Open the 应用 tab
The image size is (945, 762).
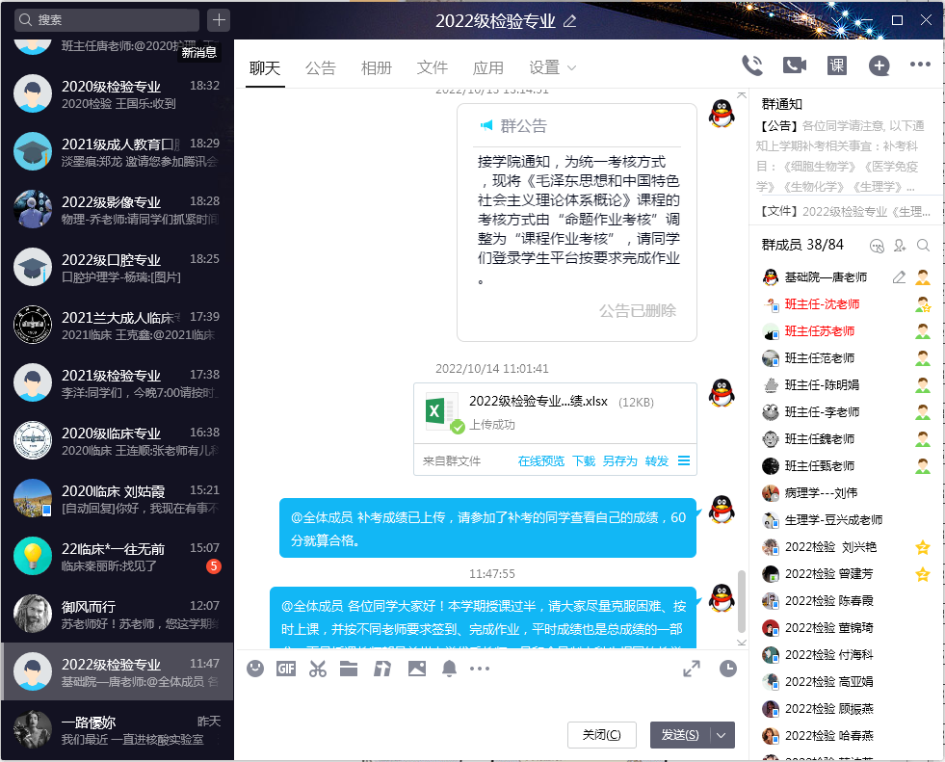coord(488,68)
